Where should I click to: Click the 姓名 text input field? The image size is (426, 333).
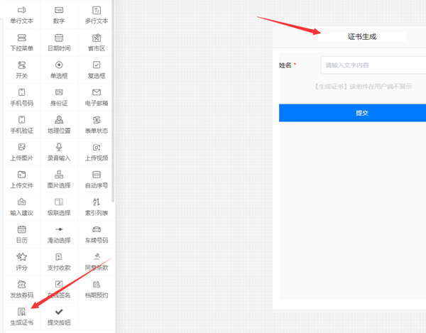tap(373, 65)
